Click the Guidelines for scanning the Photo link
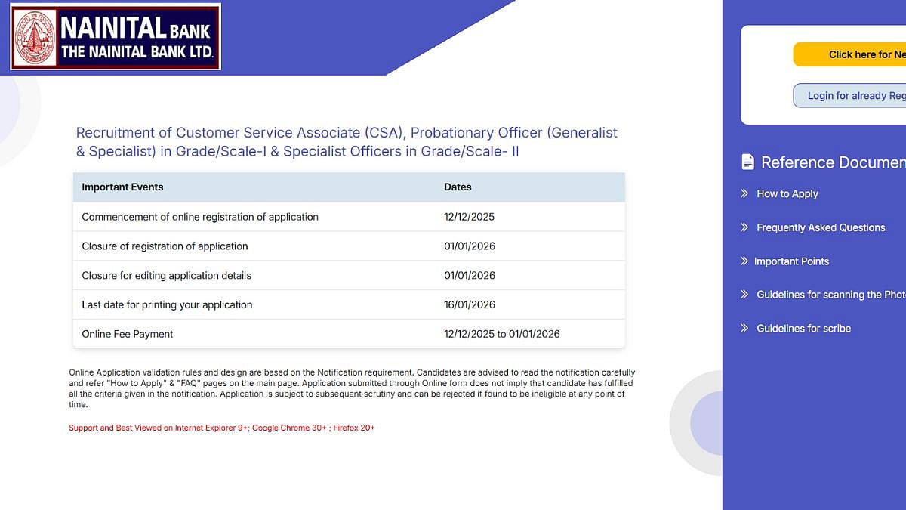906x510 pixels. click(x=827, y=295)
